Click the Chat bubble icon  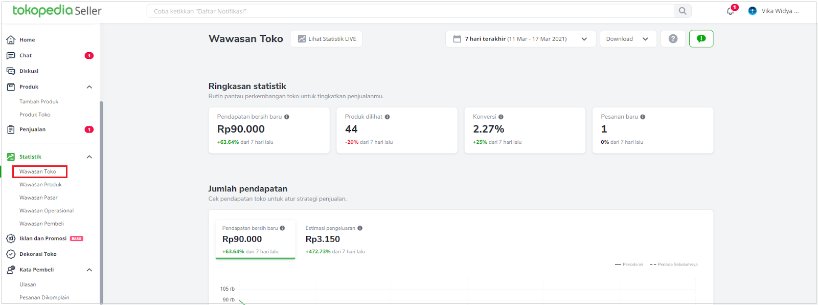11,55
